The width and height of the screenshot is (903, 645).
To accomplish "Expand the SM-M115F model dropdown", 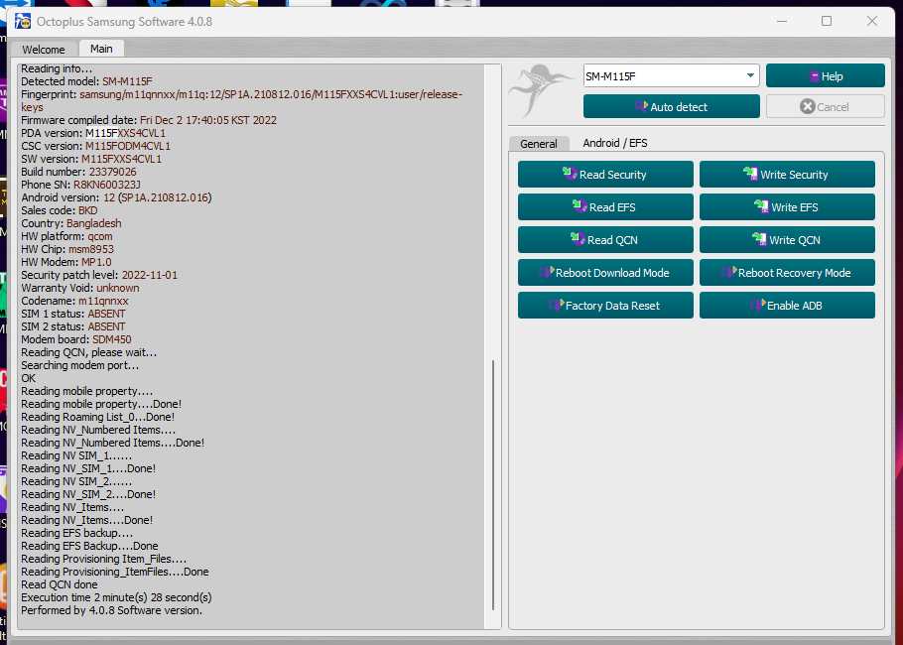I will coord(750,76).
